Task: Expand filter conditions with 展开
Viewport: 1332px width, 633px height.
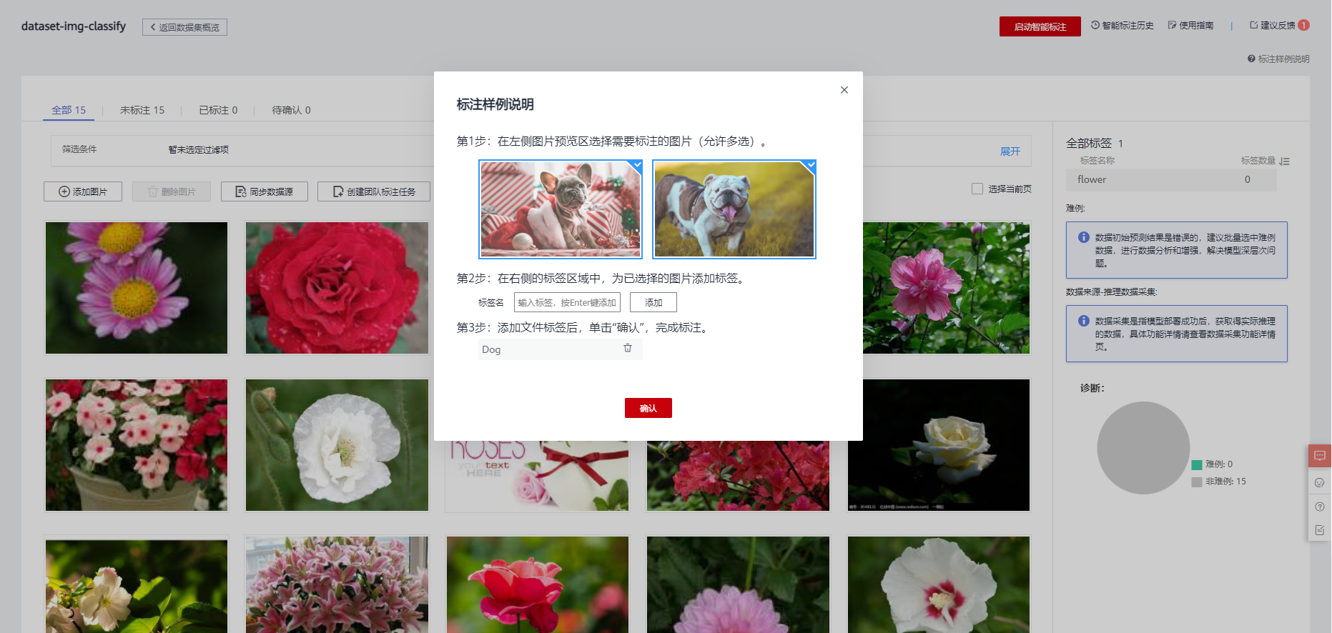Action: pyautogui.click(x=1010, y=151)
